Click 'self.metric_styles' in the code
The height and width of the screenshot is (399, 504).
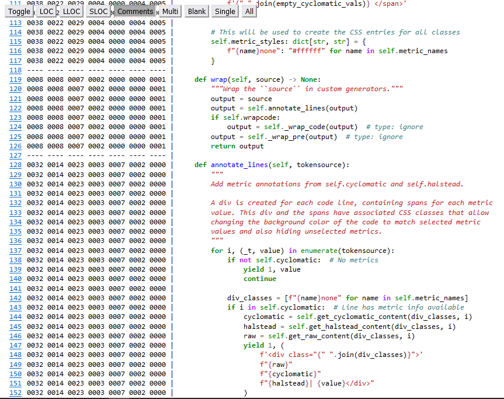248,42
